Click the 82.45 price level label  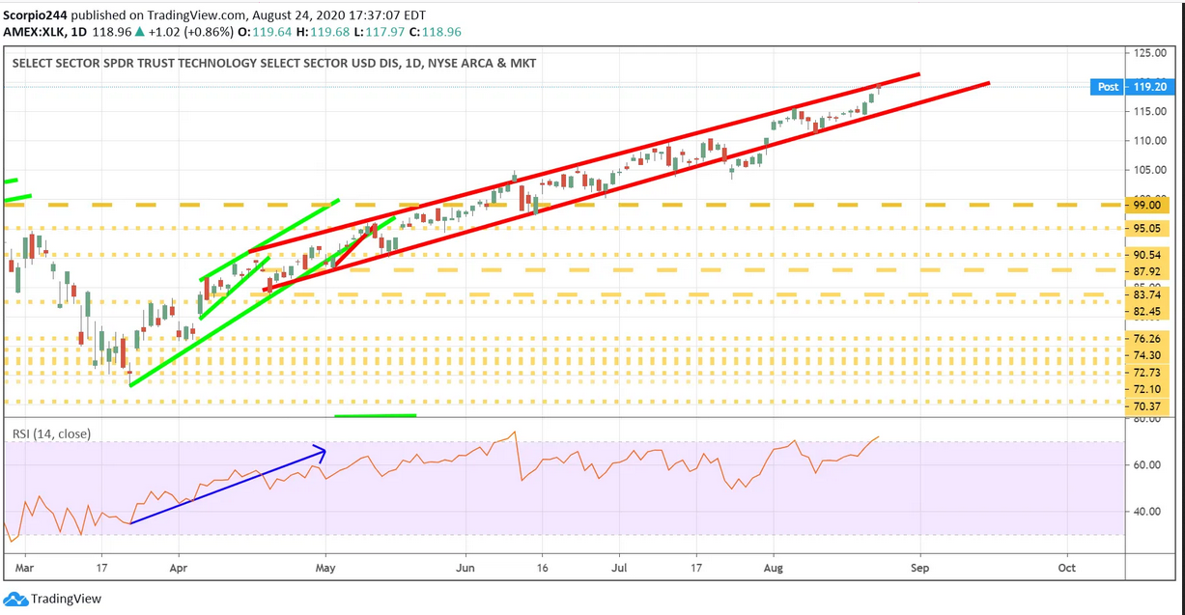tap(1149, 311)
